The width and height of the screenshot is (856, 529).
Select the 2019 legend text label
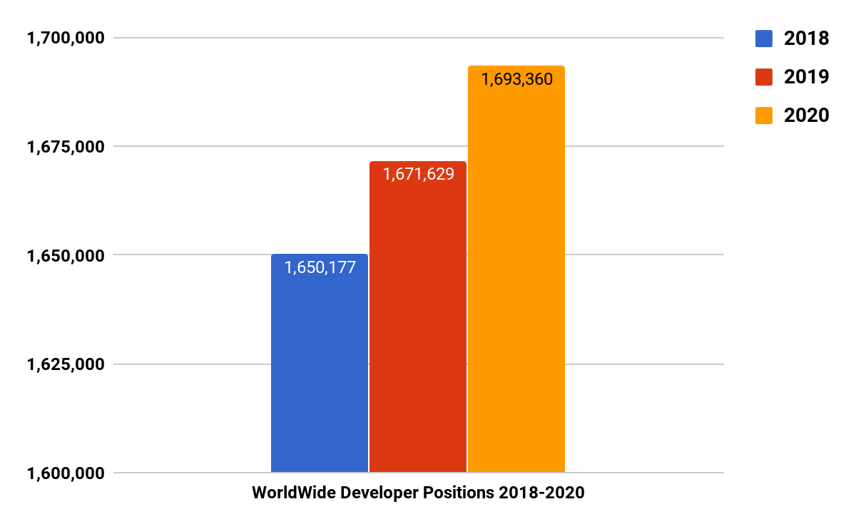806,76
